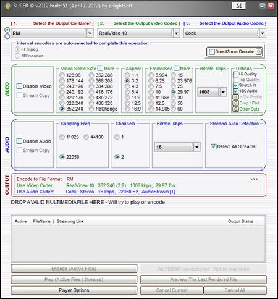The height and width of the screenshot is (299, 278).
Task: Open the audio bitrate 16 dropdown
Action: pos(196,147)
